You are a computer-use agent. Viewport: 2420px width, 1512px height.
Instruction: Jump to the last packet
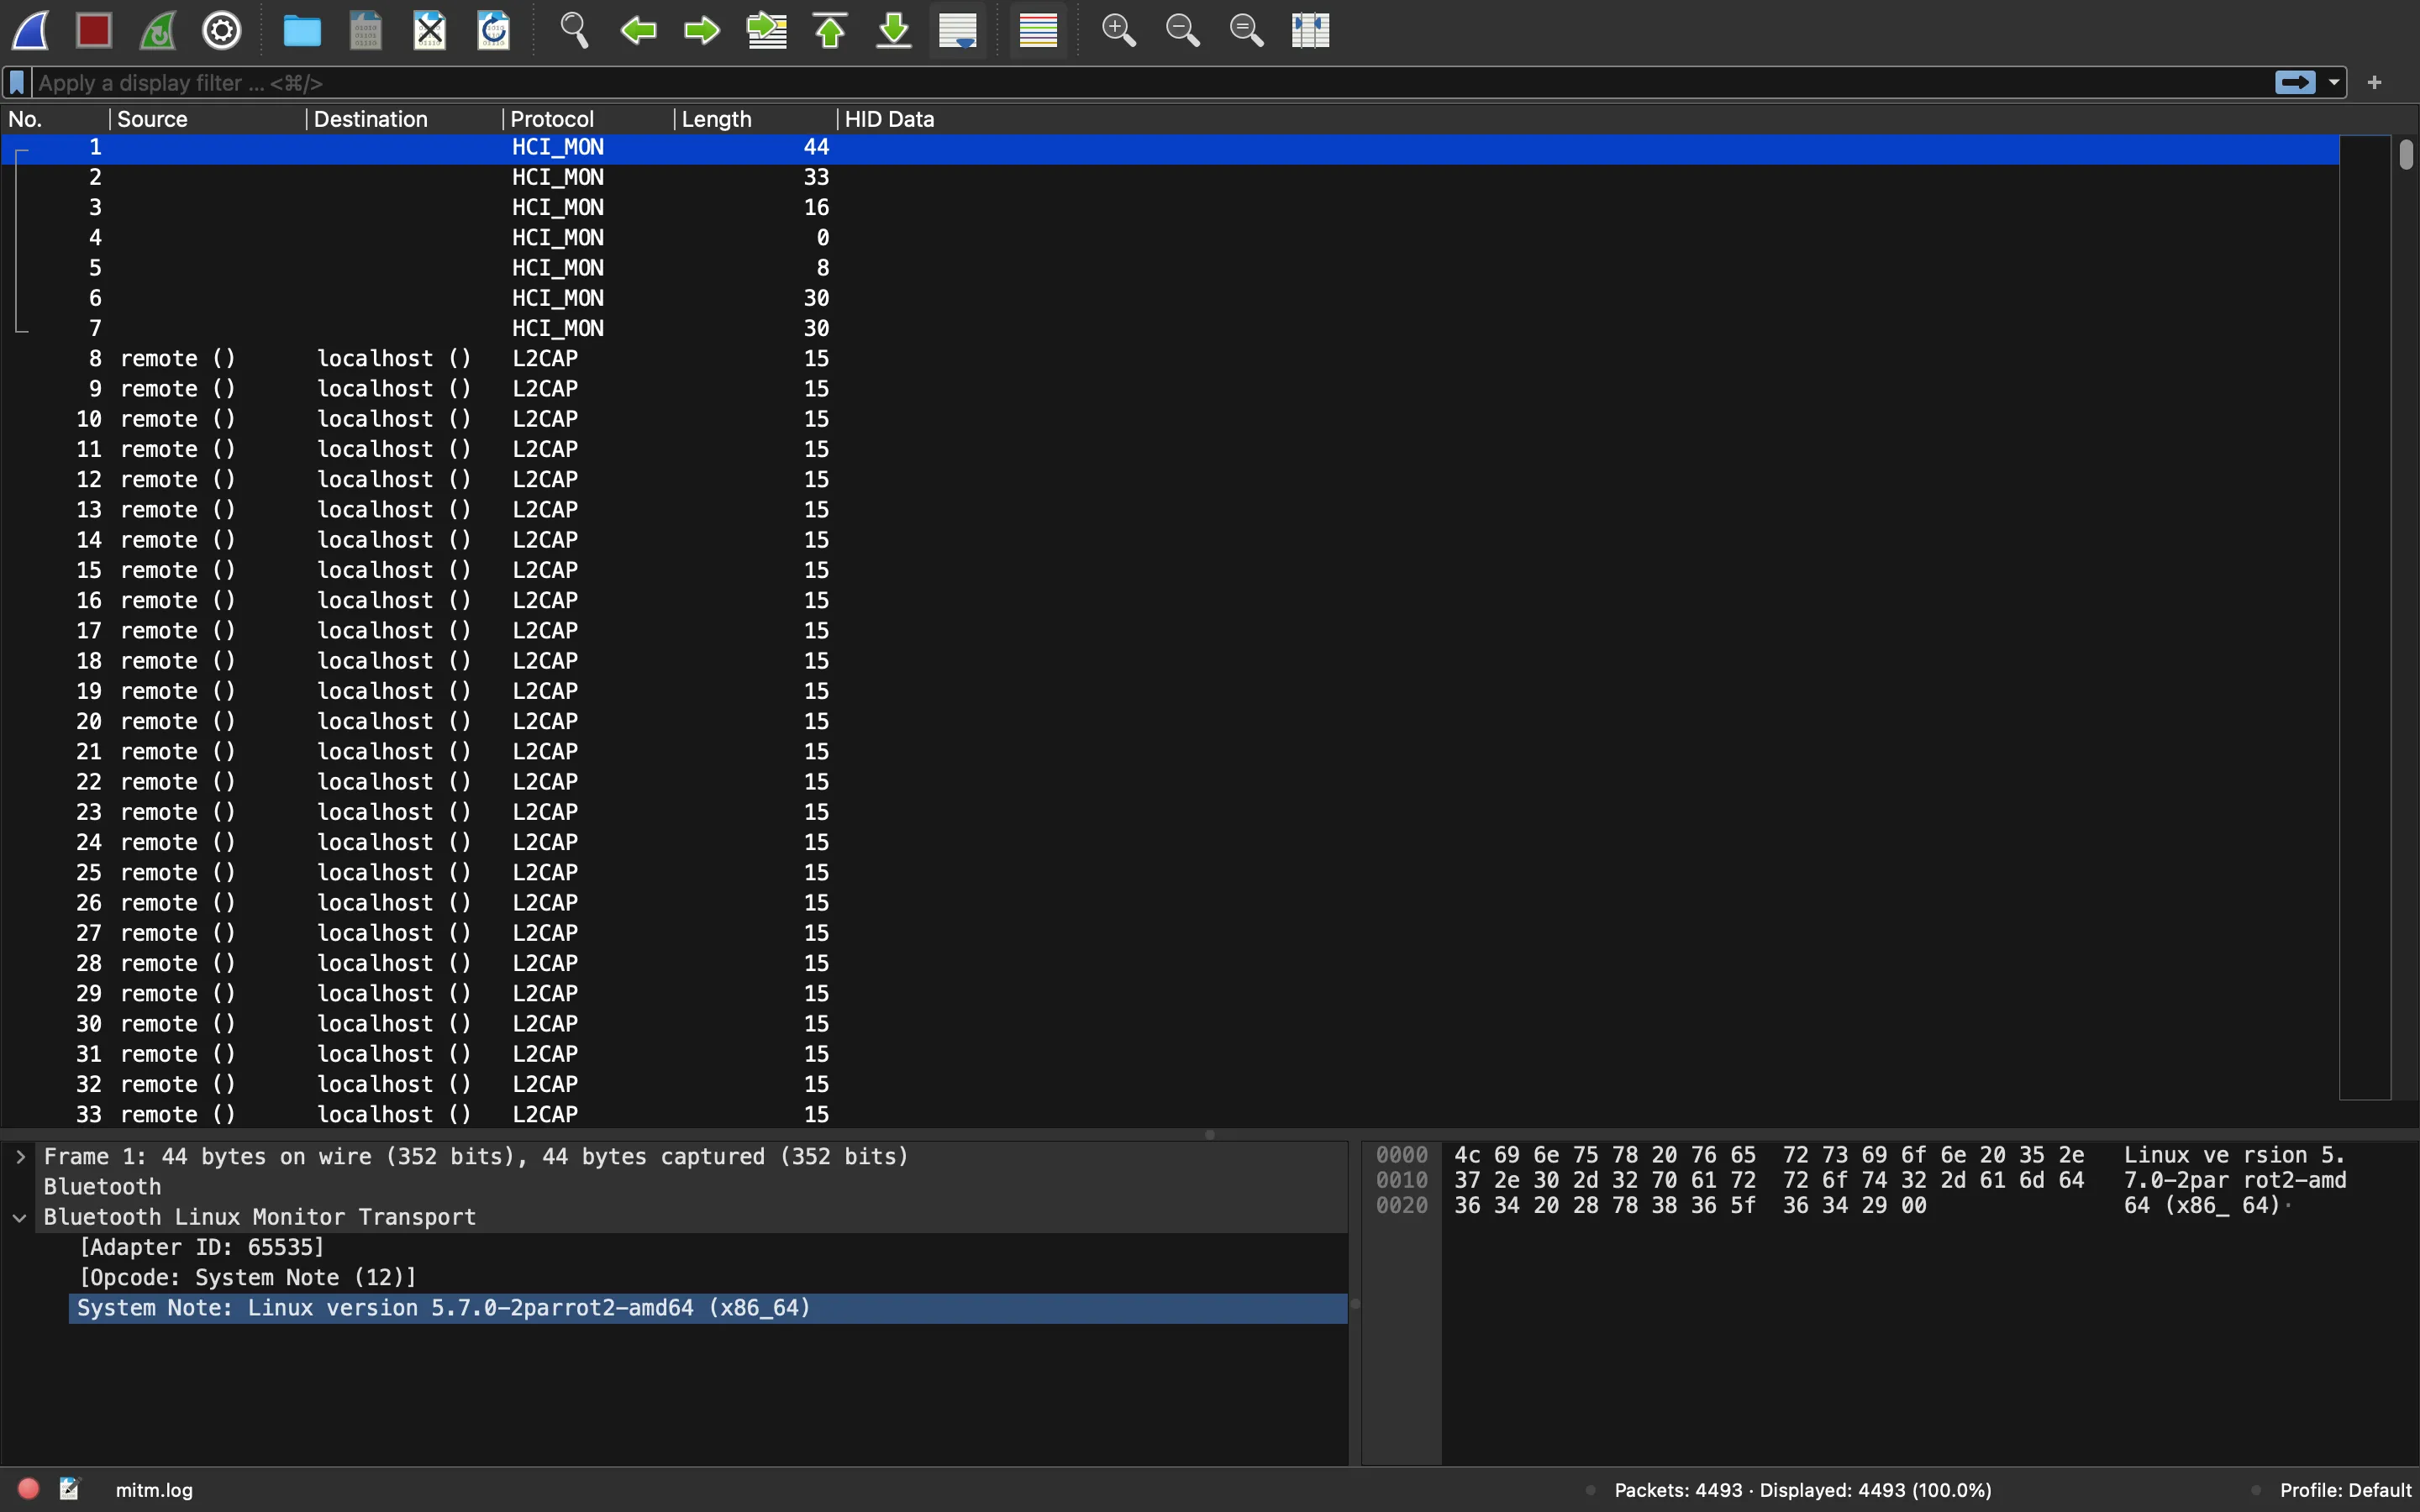pyautogui.click(x=894, y=30)
